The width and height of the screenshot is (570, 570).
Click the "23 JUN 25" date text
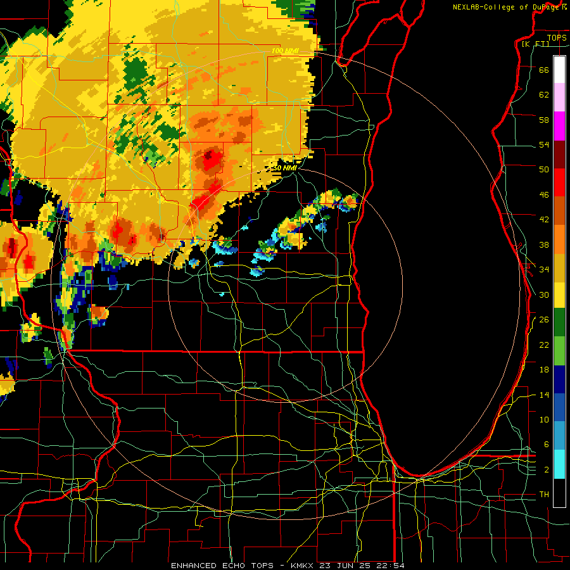point(345,566)
